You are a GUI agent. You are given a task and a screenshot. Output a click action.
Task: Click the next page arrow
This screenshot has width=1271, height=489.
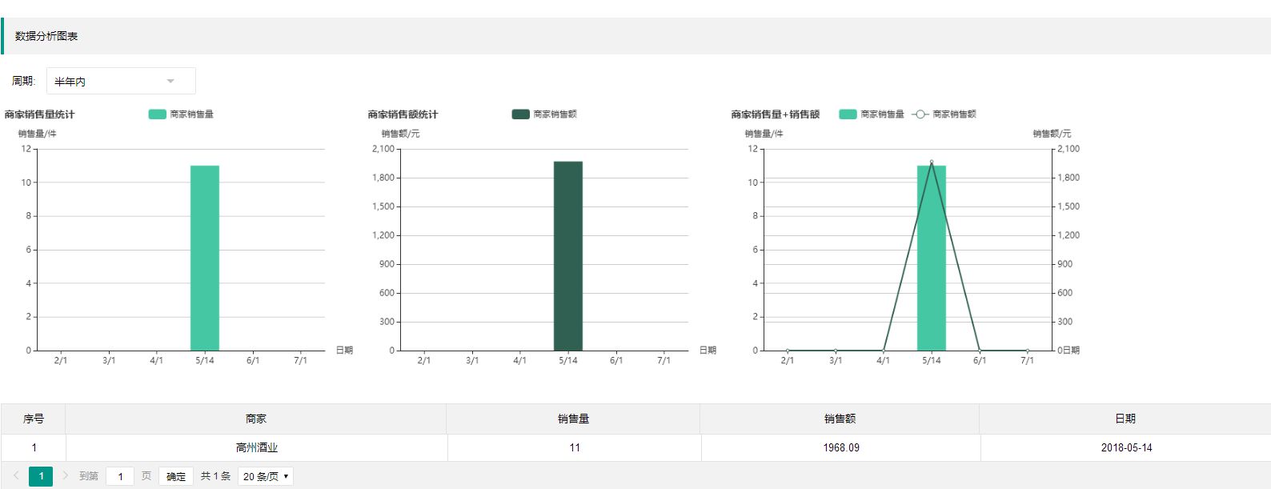click(66, 475)
